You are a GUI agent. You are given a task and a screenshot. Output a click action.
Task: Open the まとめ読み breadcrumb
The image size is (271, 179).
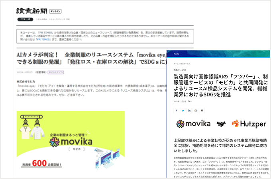tap(42, 19)
